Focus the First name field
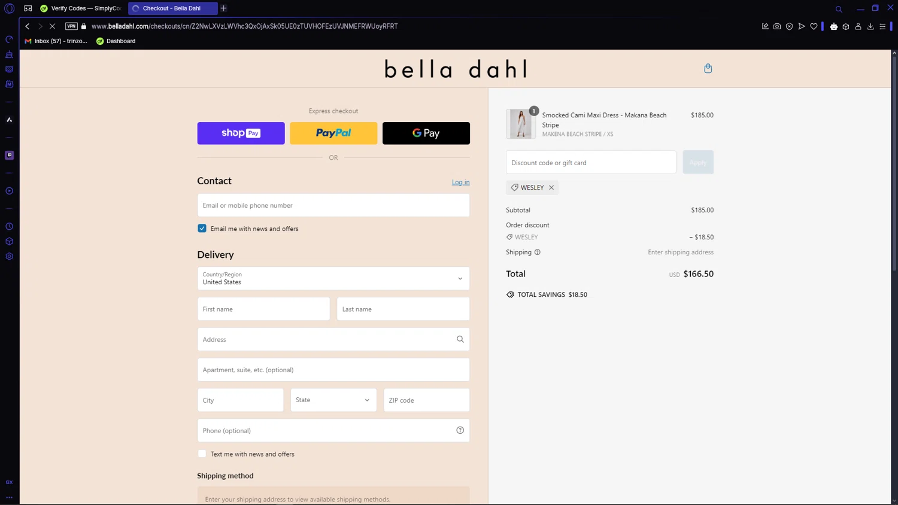 pyautogui.click(x=263, y=309)
